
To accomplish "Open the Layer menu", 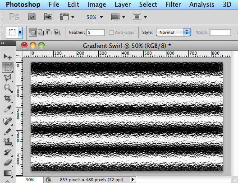I will pos(123,5).
